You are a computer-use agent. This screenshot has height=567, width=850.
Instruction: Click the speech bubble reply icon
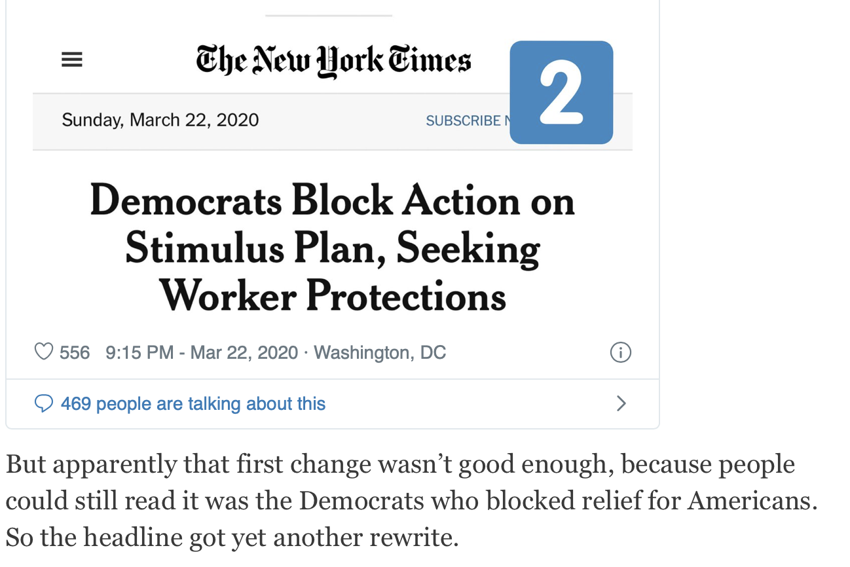pos(44,403)
